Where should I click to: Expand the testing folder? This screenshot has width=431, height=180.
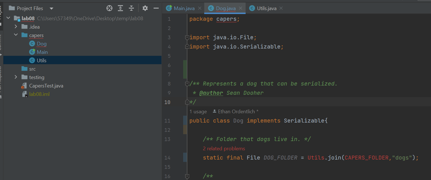pos(16,77)
